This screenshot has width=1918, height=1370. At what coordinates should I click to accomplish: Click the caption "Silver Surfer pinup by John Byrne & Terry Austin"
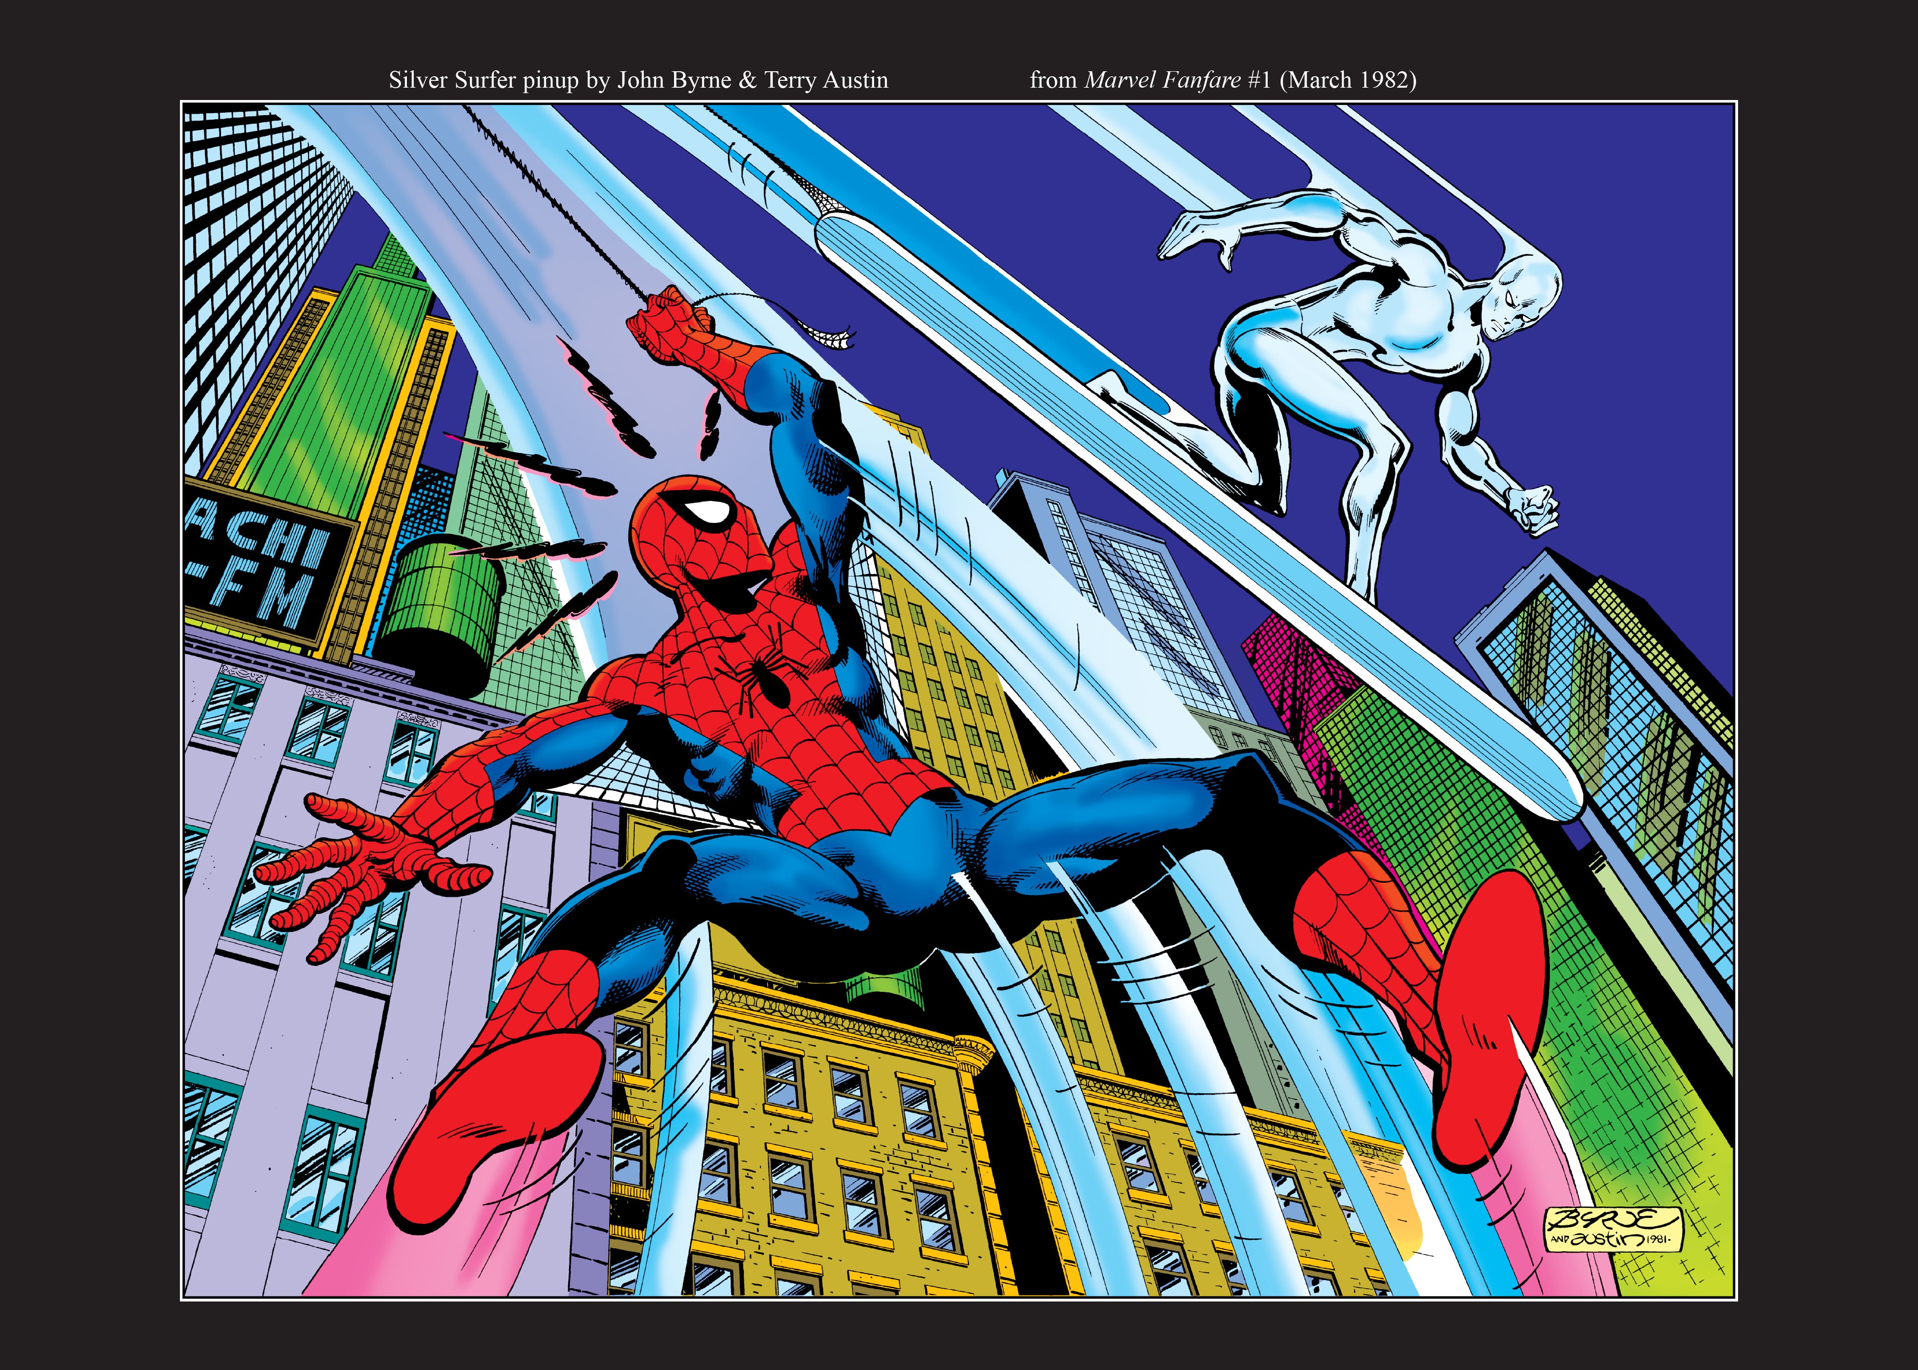point(638,80)
